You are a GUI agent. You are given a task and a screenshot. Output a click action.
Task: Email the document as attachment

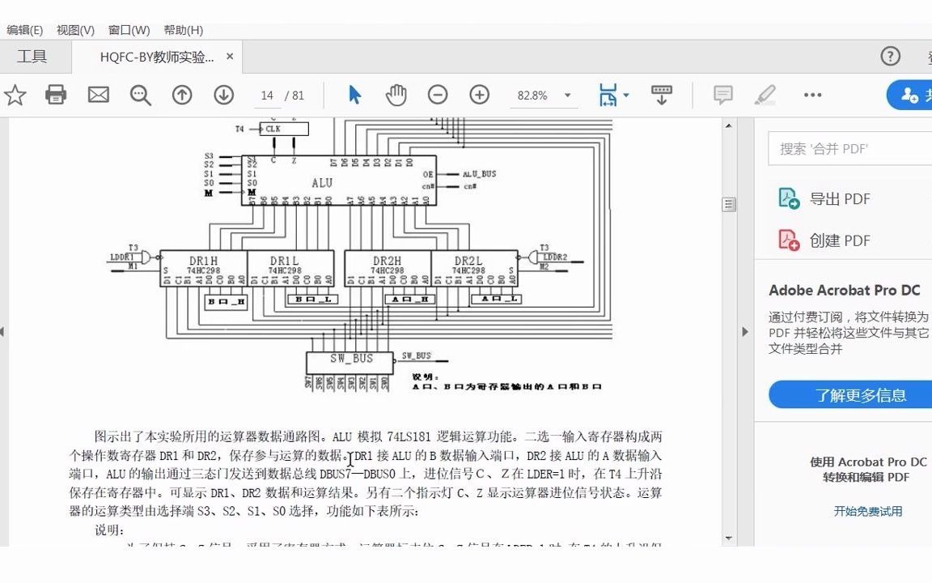tap(98, 95)
